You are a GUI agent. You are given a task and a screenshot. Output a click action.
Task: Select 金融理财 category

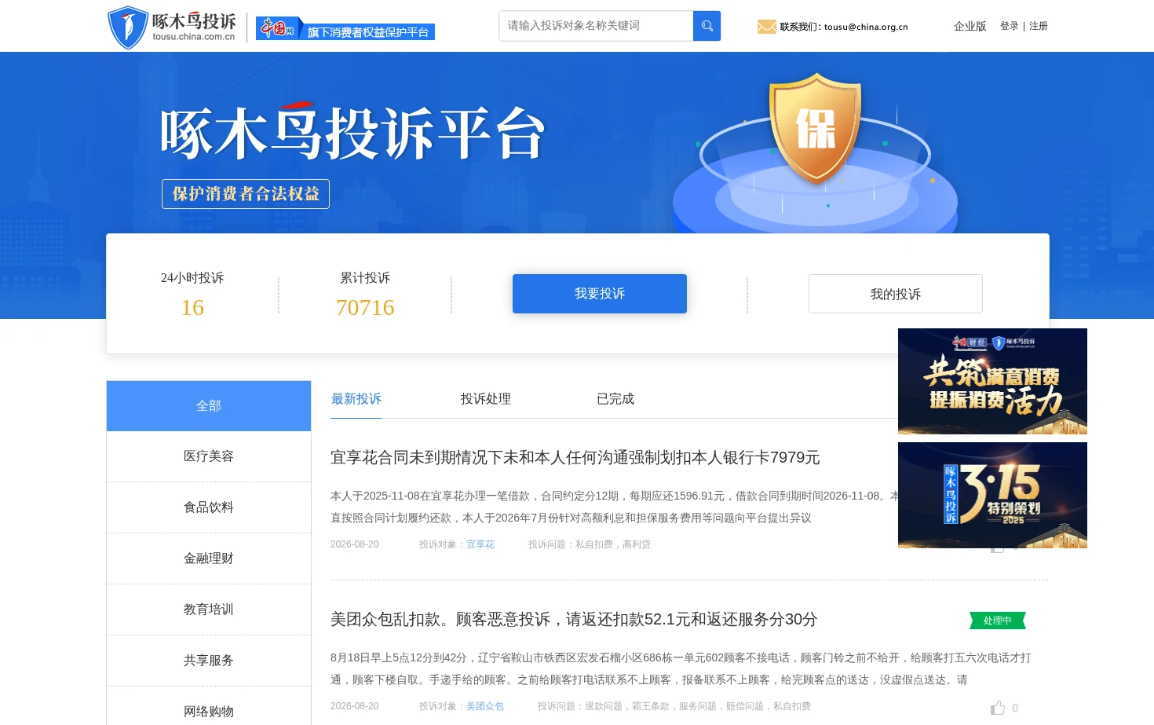pyautogui.click(x=209, y=558)
